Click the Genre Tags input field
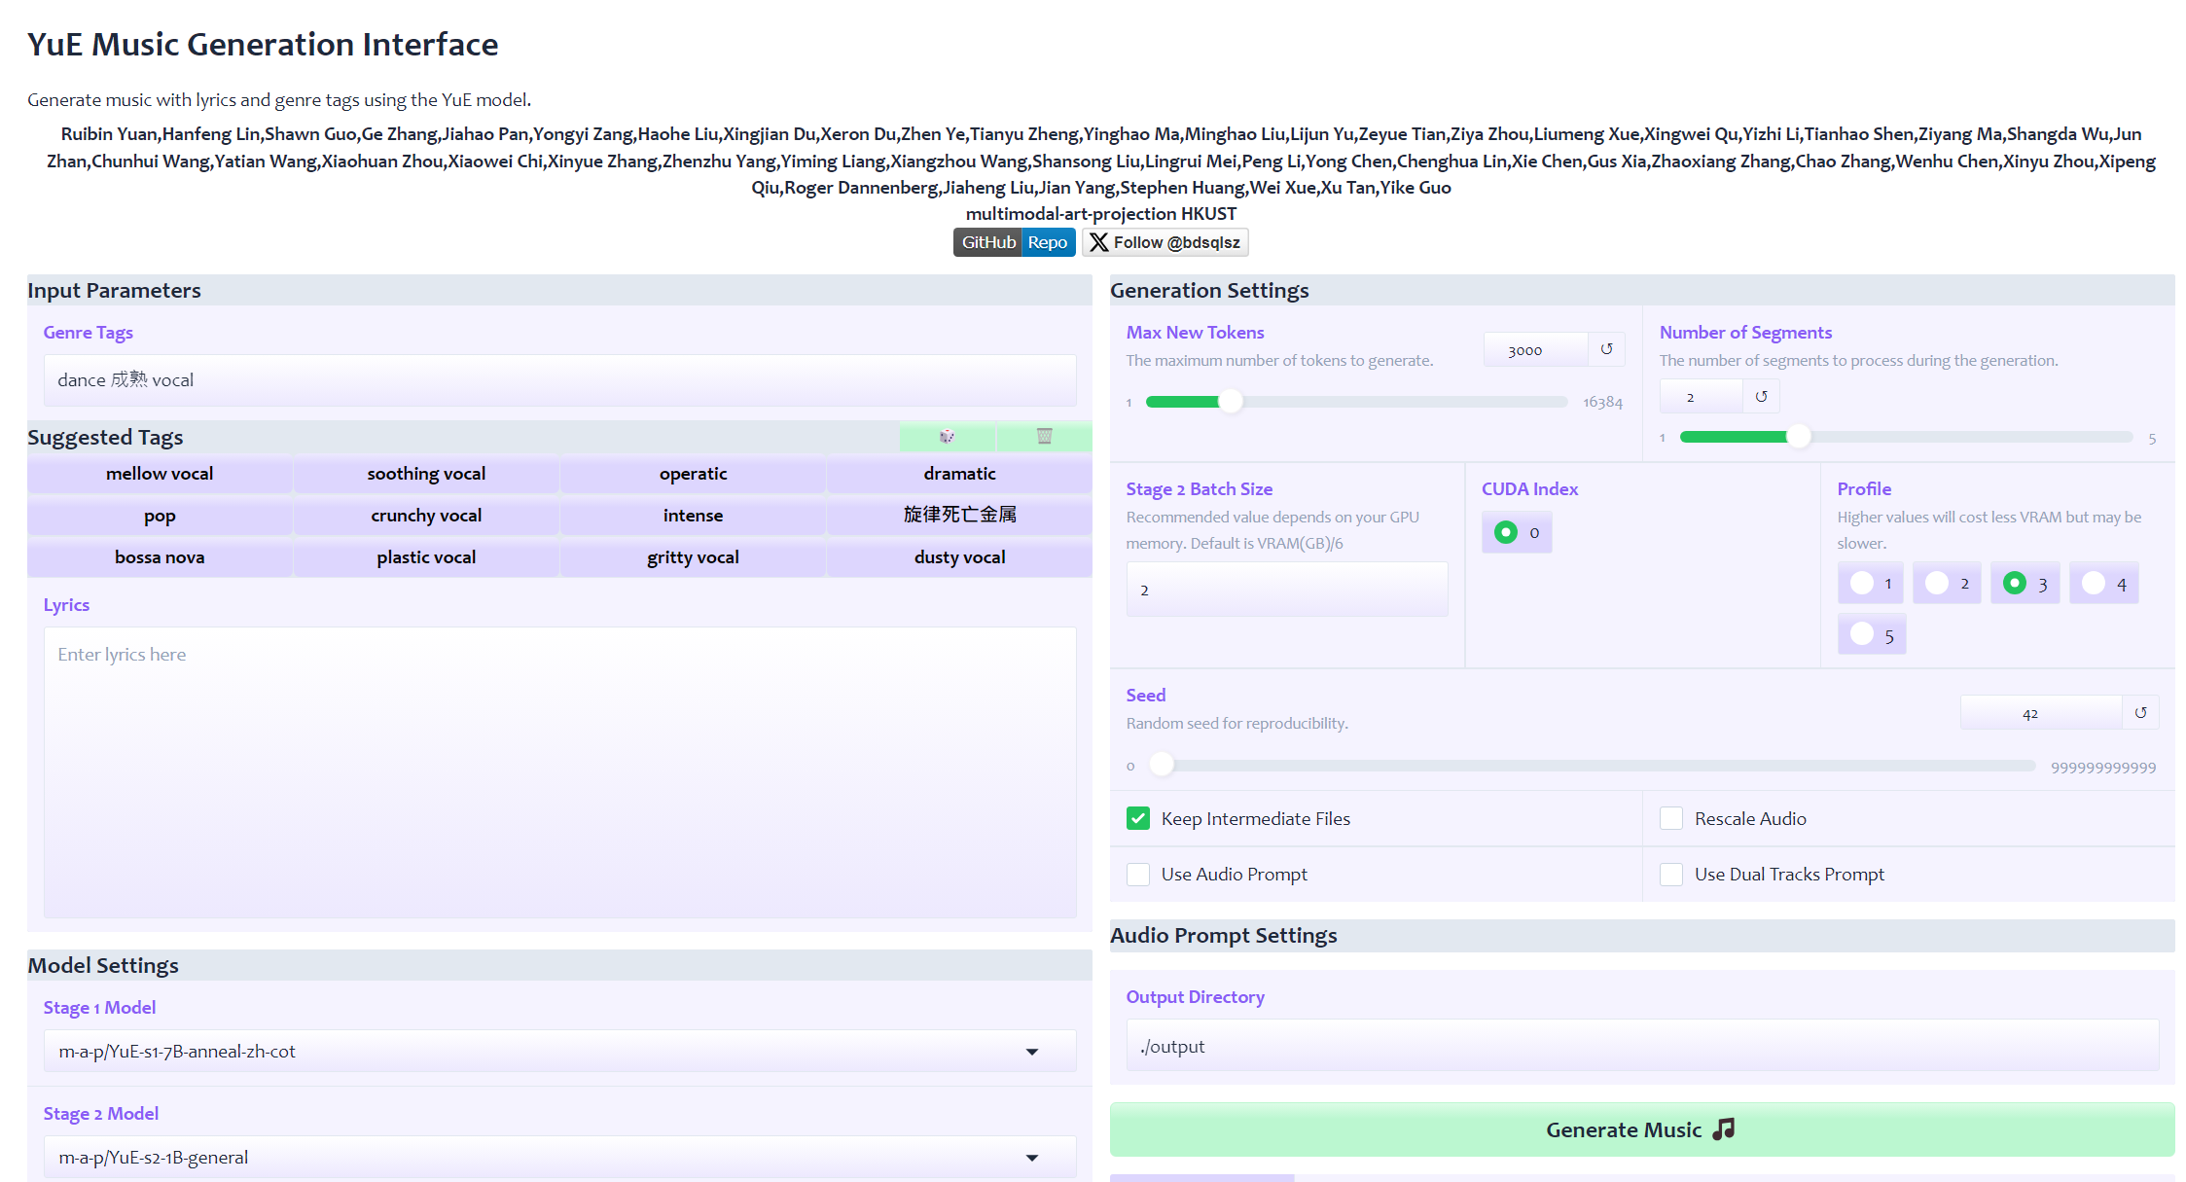Viewport: 2186px width, 1182px height. [559, 379]
